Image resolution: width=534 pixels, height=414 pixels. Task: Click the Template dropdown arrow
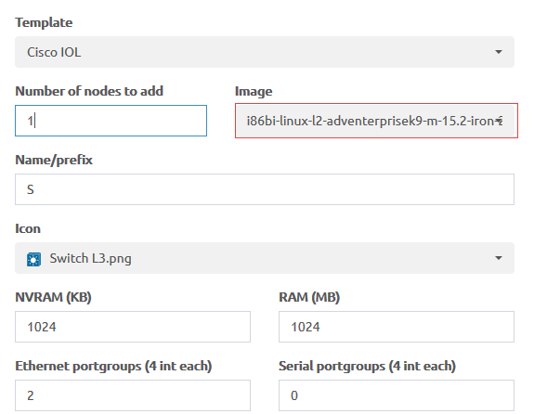point(499,52)
